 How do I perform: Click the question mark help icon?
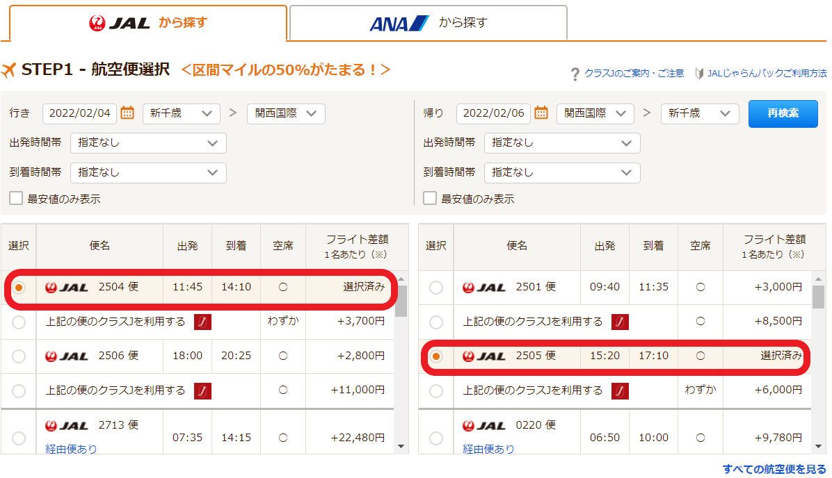575,74
